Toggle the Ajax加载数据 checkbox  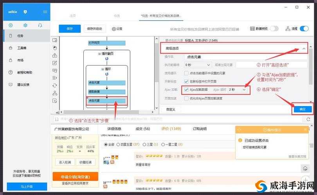click(x=186, y=90)
